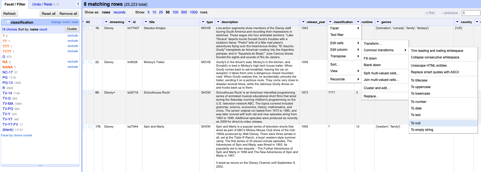The height and width of the screenshot is (172, 481).
Task: Flag the Schoolhouse Rock! row
Action: (90, 93)
